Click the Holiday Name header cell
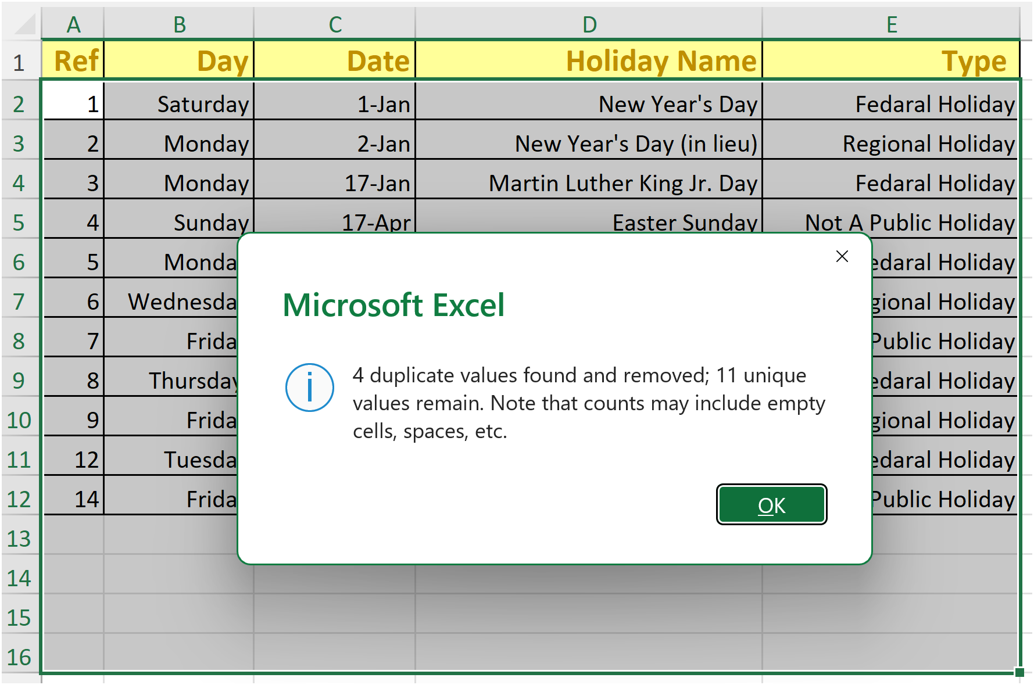 [589, 61]
